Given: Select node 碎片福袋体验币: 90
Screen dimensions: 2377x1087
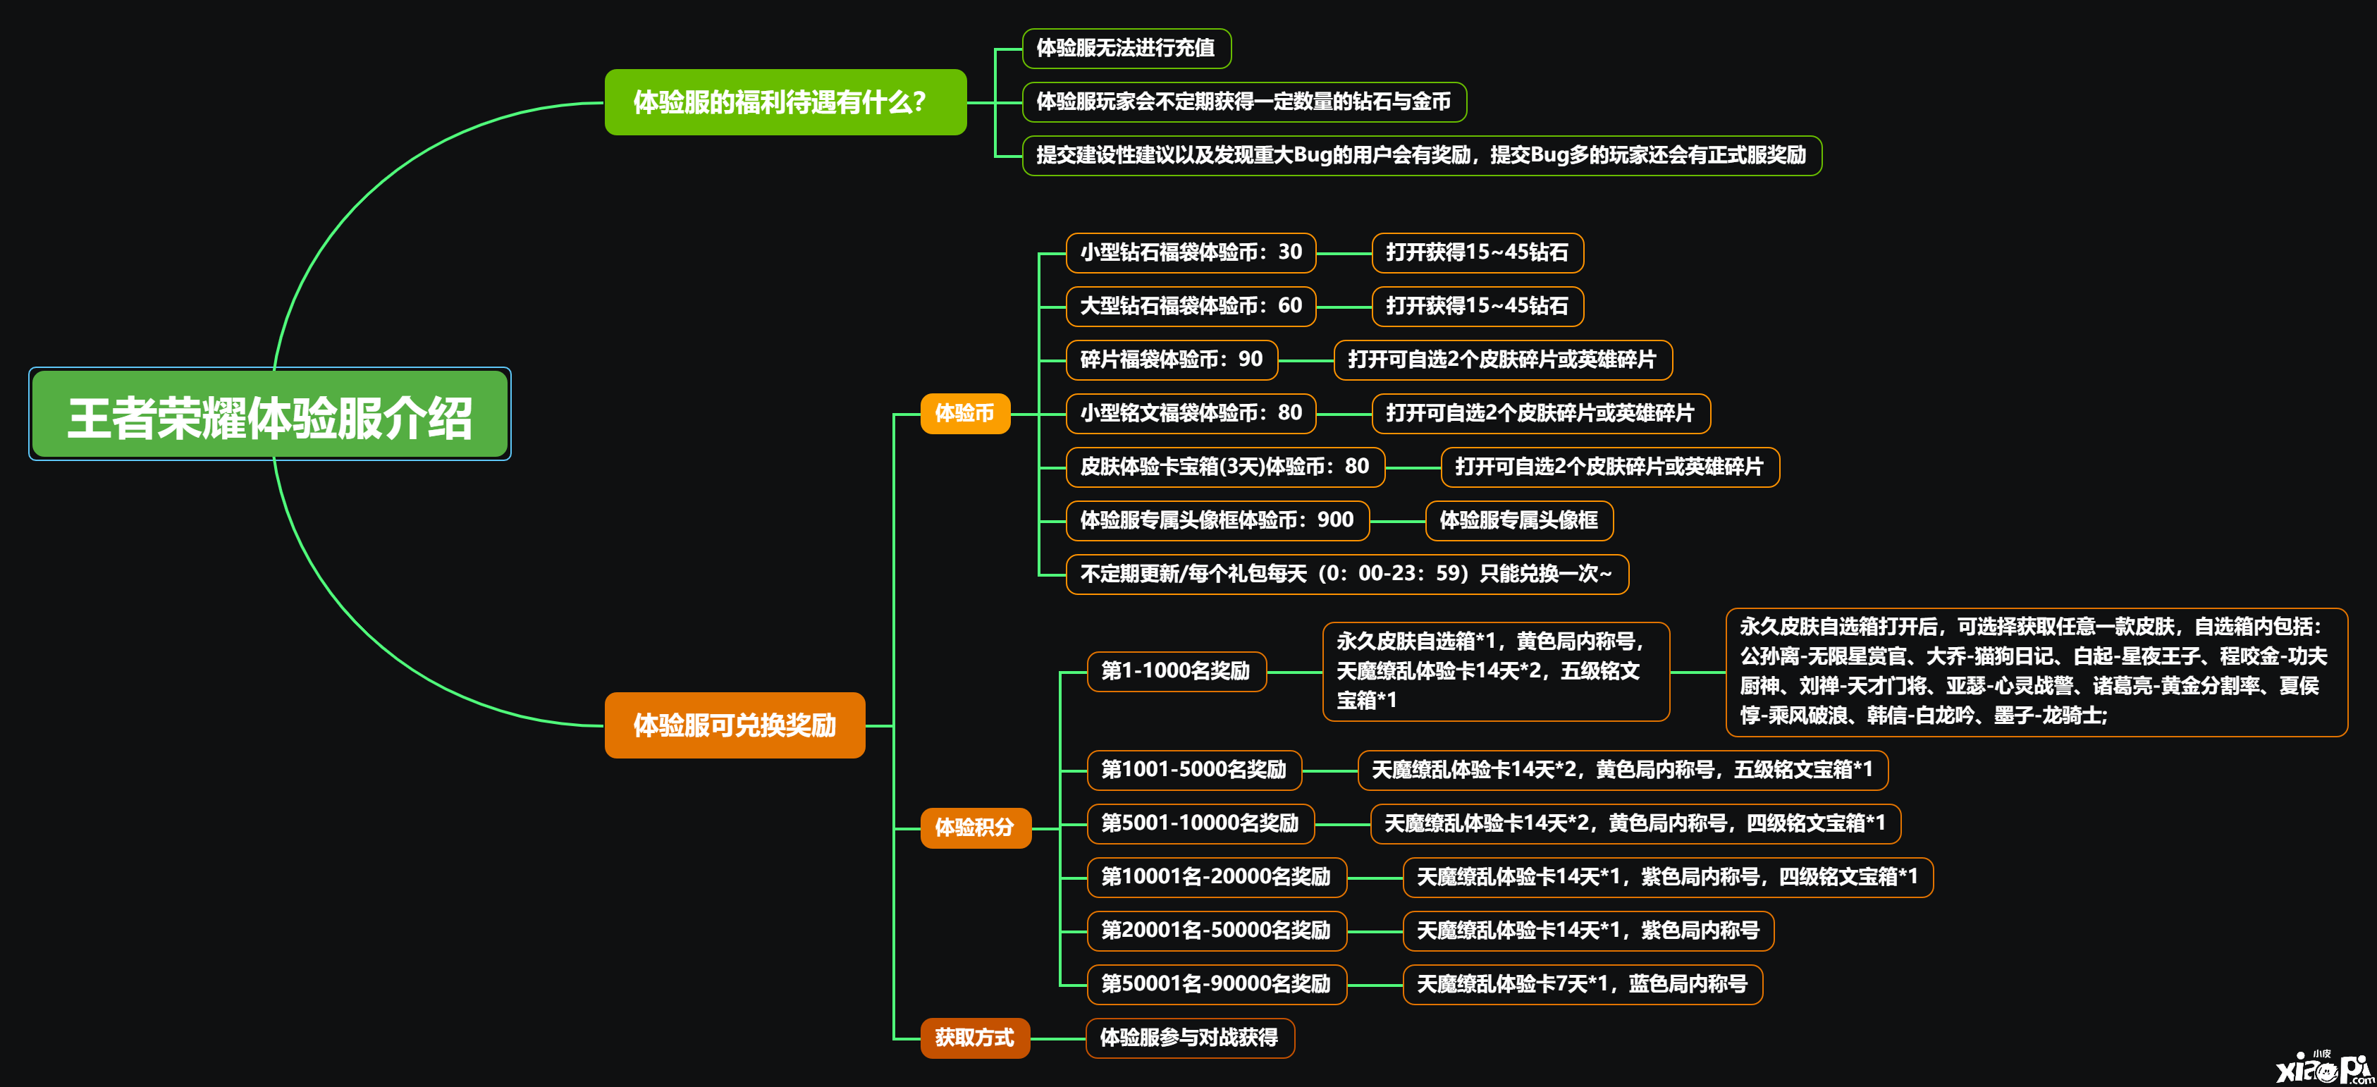Looking at the screenshot, I should pos(1172,360).
